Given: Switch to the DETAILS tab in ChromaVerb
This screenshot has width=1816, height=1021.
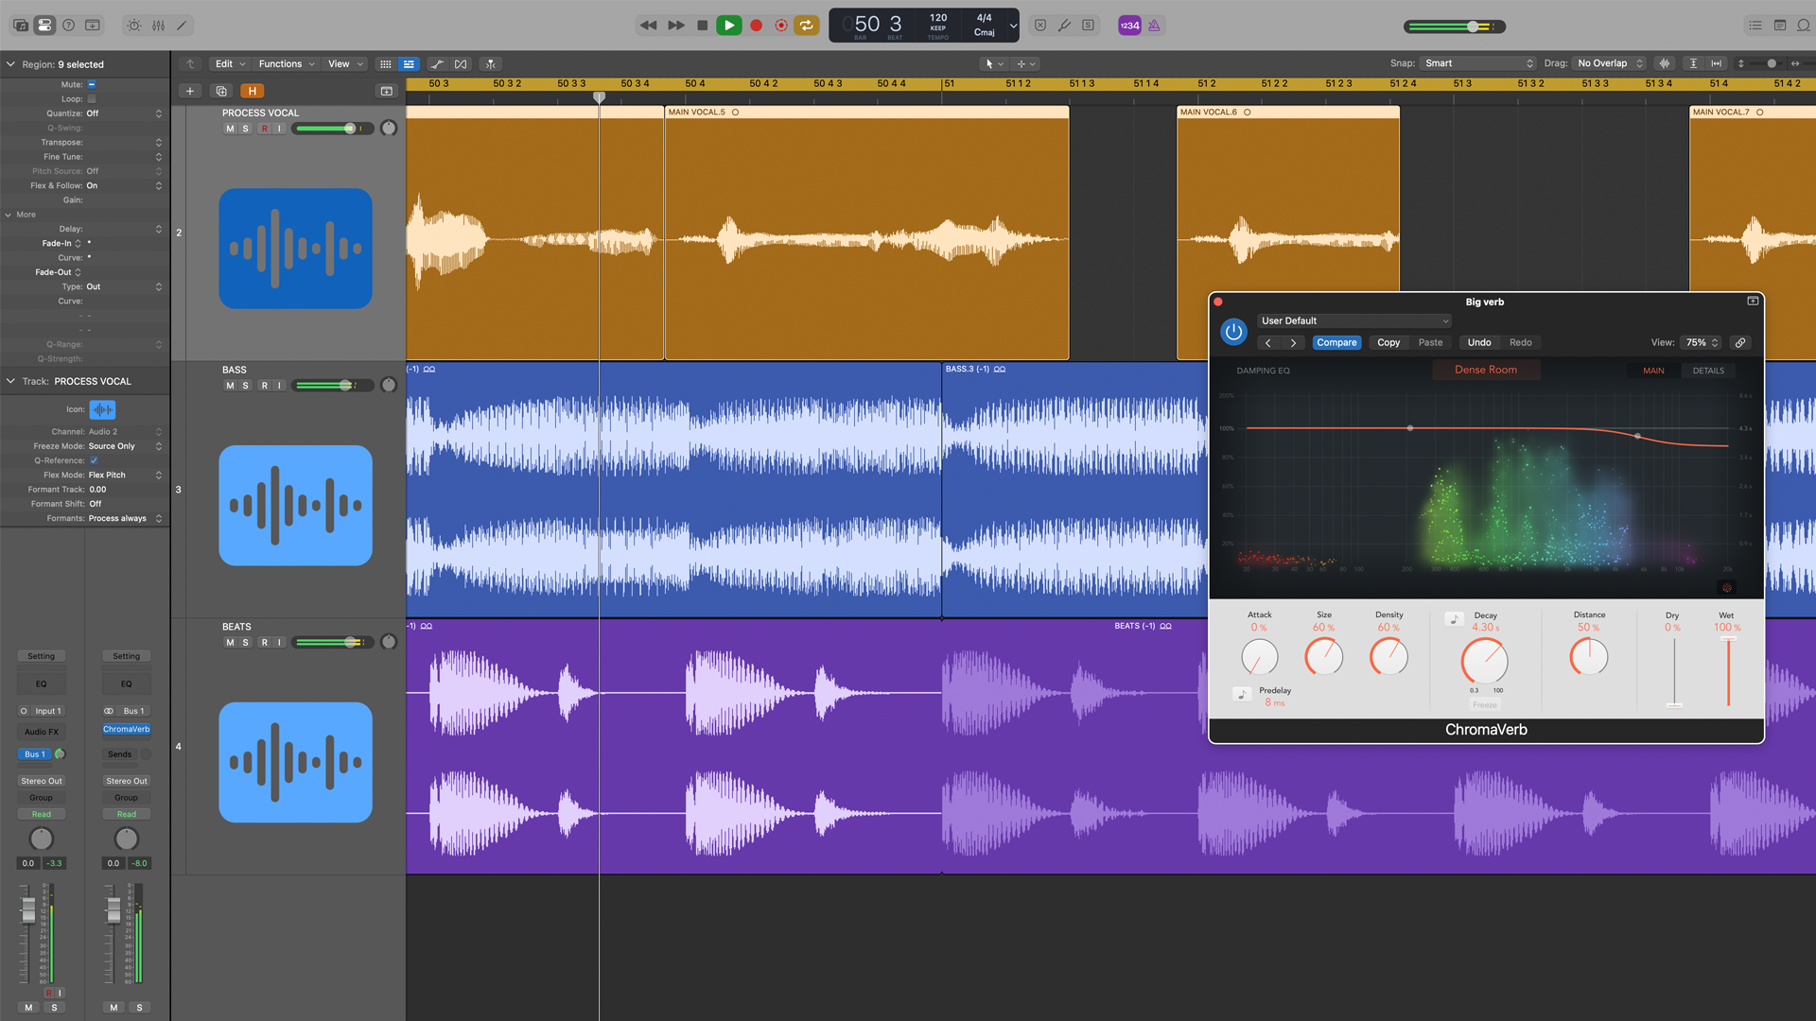Looking at the screenshot, I should point(1708,371).
